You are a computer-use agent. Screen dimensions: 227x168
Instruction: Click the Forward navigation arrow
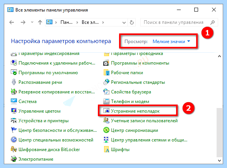pyautogui.click(x=23, y=22)
